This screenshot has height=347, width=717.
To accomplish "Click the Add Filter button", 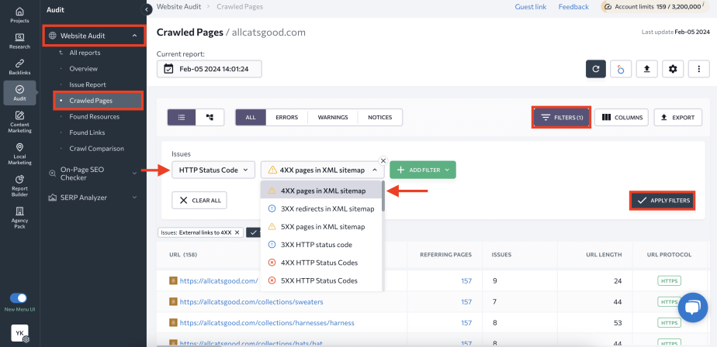I will coord(423,170).
